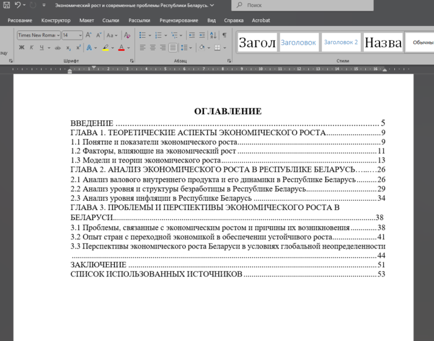Switch to the Макет tab
Screen dimensions: 434x341
pyautogui.click(x=87, y=20)
